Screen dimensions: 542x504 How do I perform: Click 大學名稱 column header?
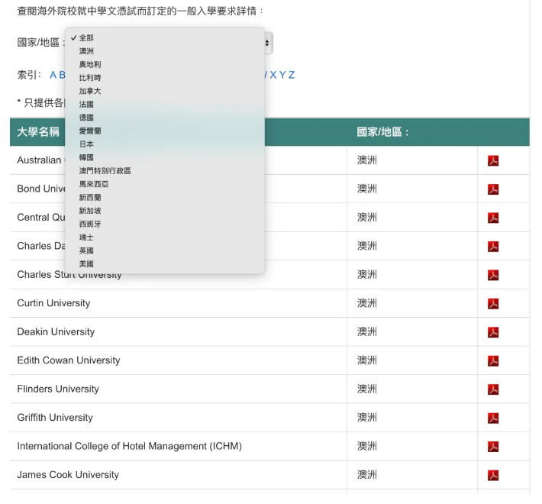[38, 132]
